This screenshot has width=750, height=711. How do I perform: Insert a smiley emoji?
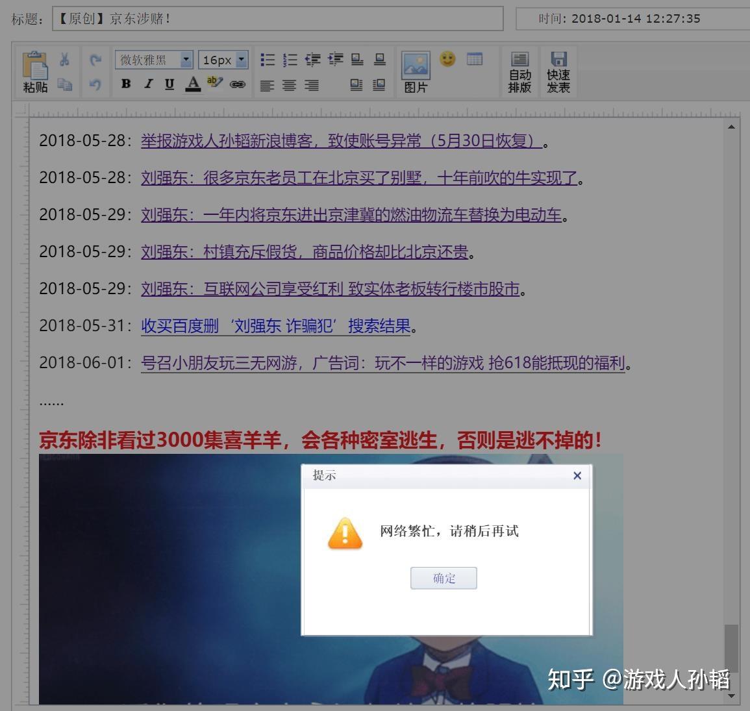coord(447,58)
